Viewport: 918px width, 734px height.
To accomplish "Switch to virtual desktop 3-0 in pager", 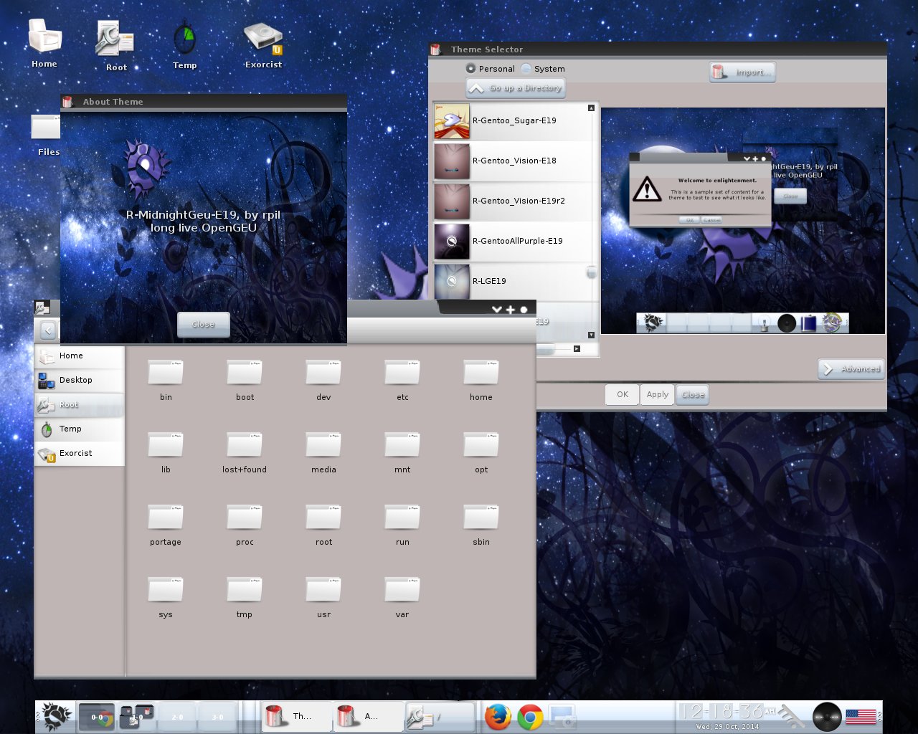I will point(217,716).
